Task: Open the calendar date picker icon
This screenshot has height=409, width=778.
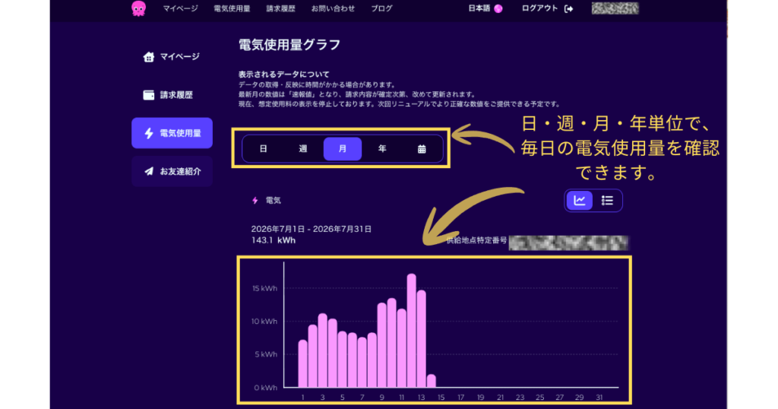Action: 422,149
